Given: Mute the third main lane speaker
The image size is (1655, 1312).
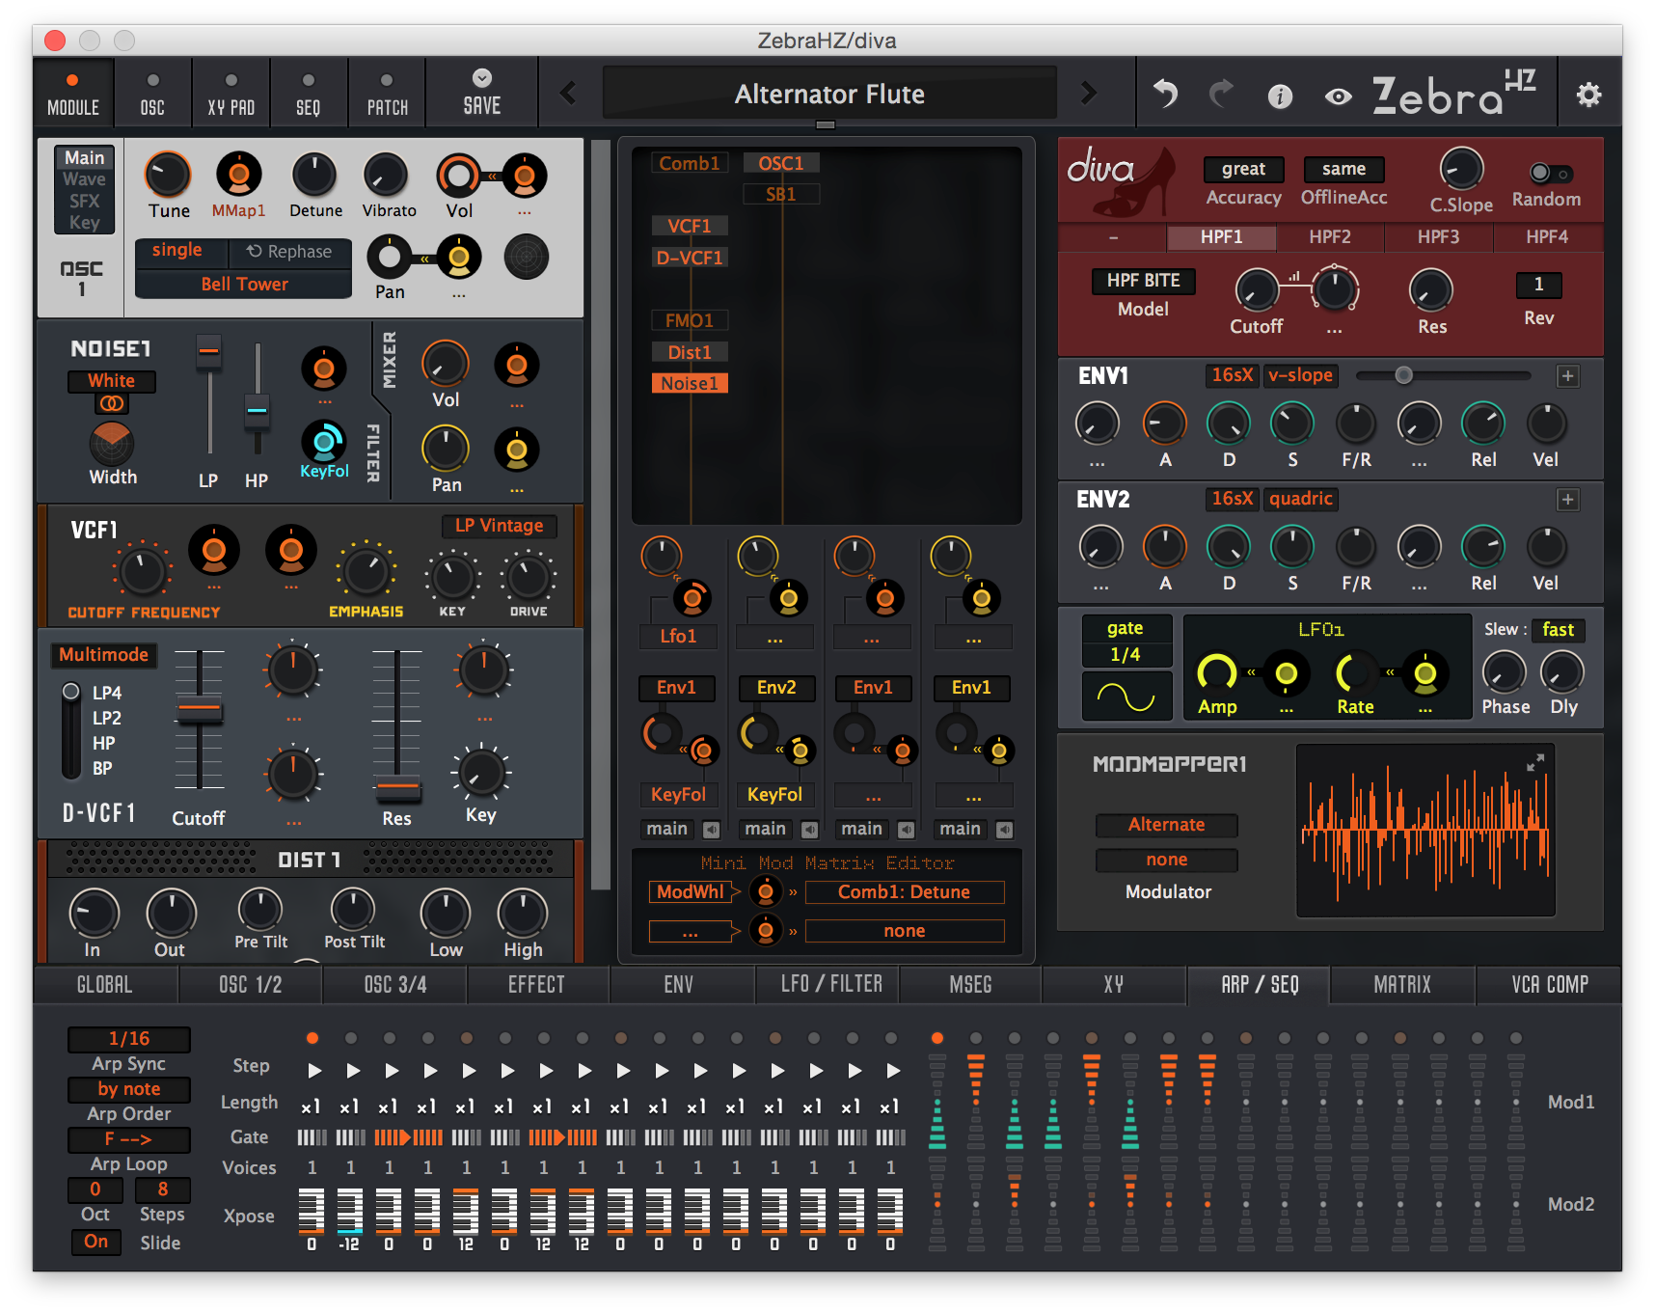Looking at the screenshot, I should 907,830.
